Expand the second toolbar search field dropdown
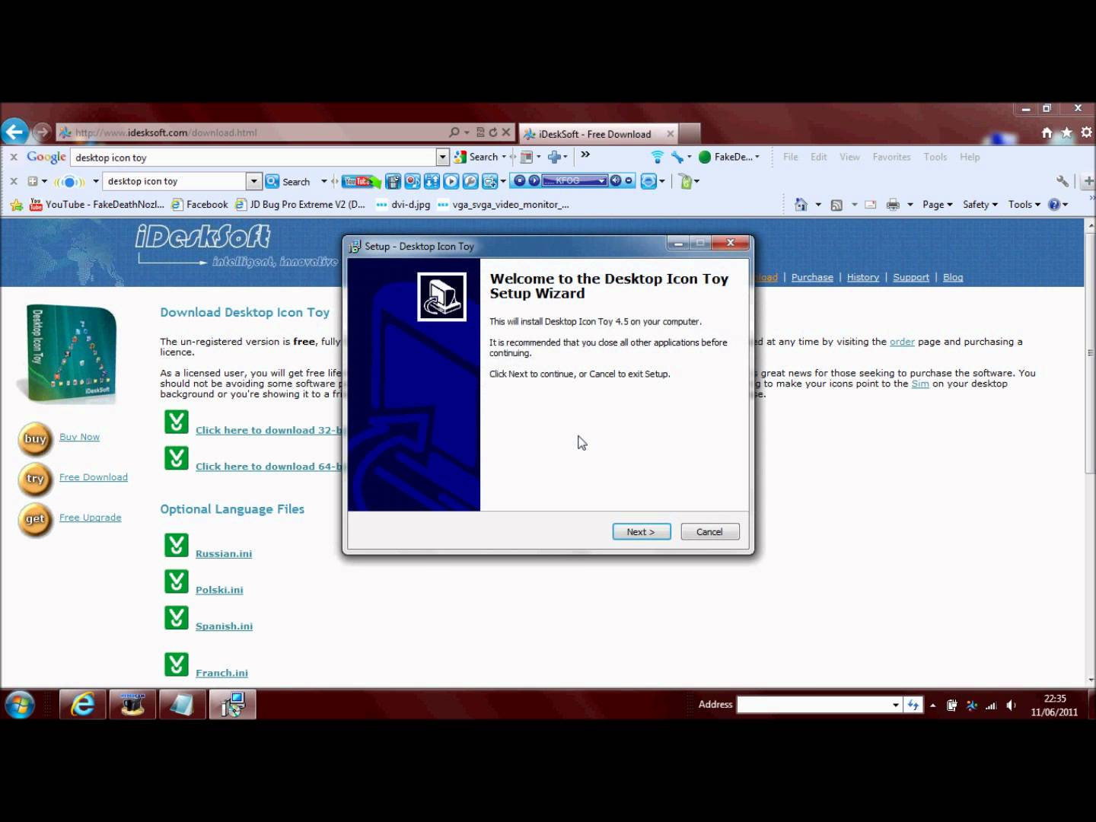The image size is (1096, 822). (254, 181)
